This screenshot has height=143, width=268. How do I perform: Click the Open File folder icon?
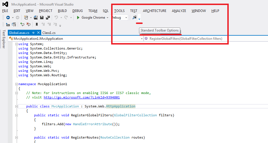(x=36, y=18)
